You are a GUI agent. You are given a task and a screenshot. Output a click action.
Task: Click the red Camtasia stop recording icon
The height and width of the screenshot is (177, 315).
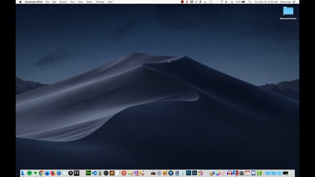pyautogui.click(x=182, y=2)
